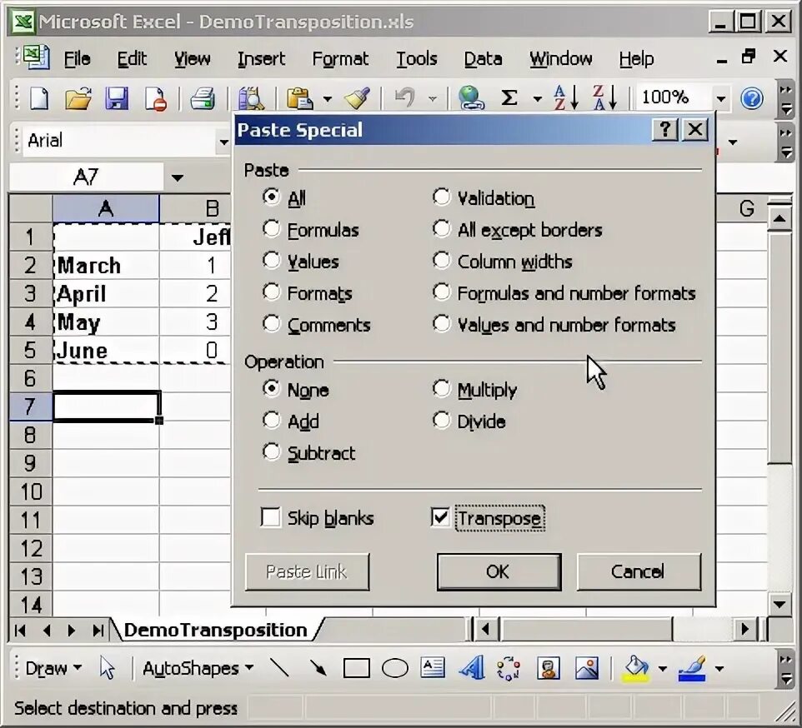Click the Insert Clip Art icon

click(x=548, y=668)
